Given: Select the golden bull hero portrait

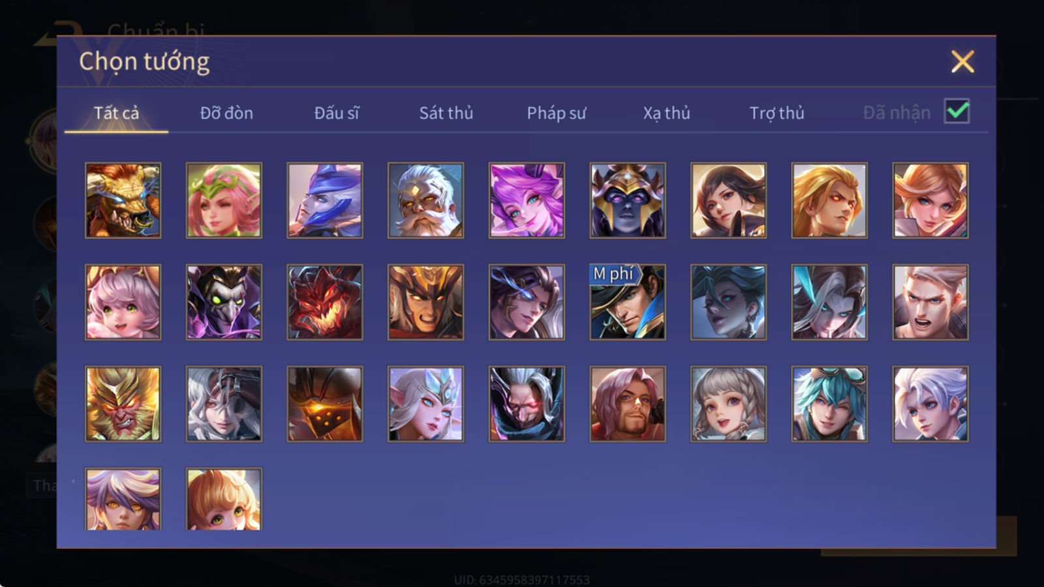Looking at the screenshot, I should coord(123,200).
